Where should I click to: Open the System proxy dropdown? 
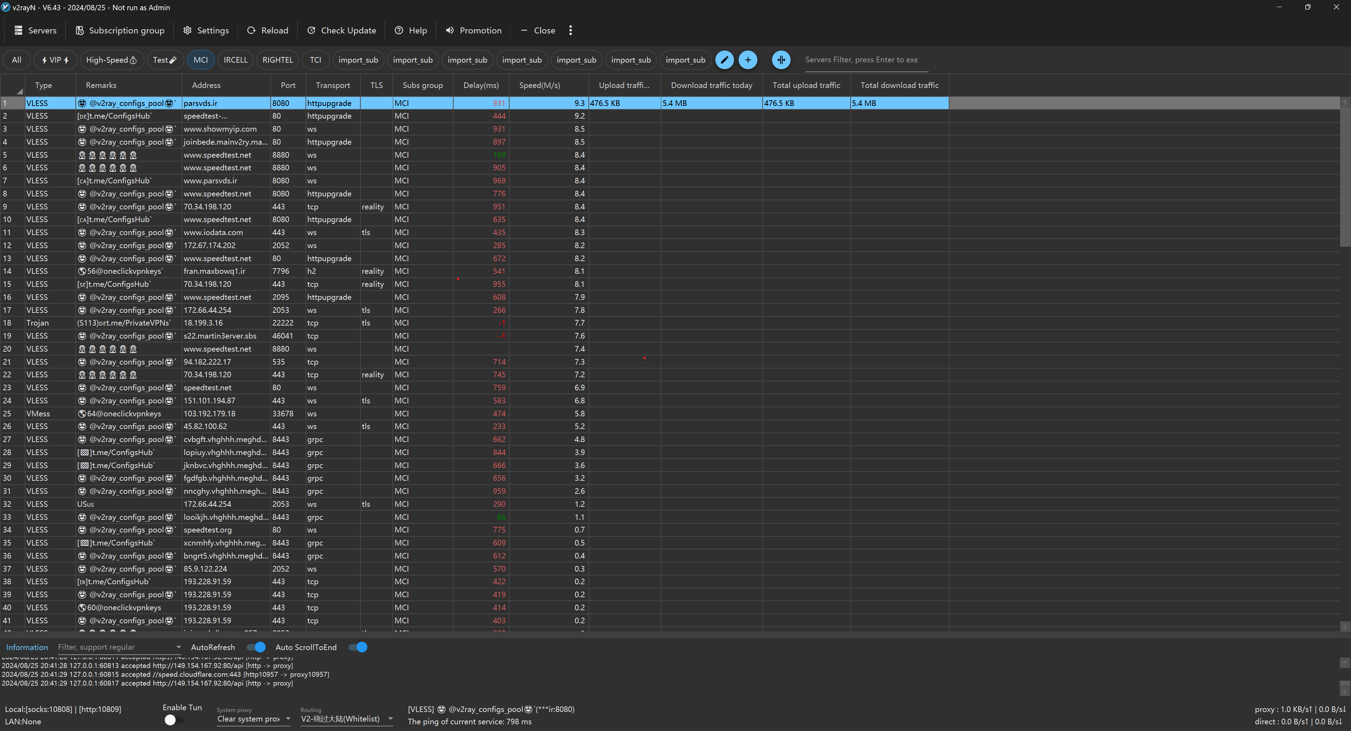tap(254, 719)
